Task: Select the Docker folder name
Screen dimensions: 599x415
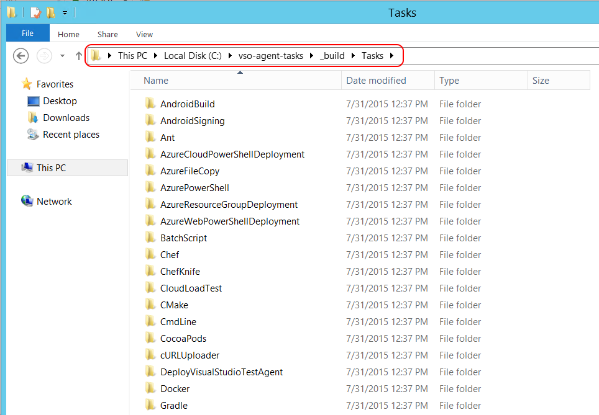Action: (x=175, y=389)
